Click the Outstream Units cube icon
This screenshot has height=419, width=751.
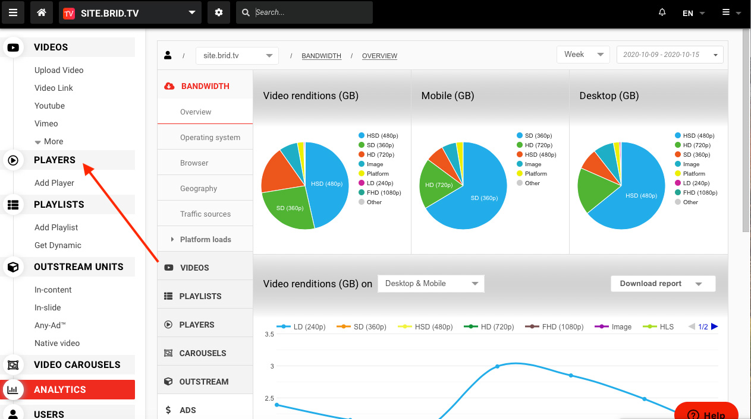[x=13, y=267]
